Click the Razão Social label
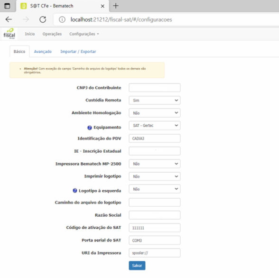The height and width of the screenshot is (278, 279). (x=108, y=215)
